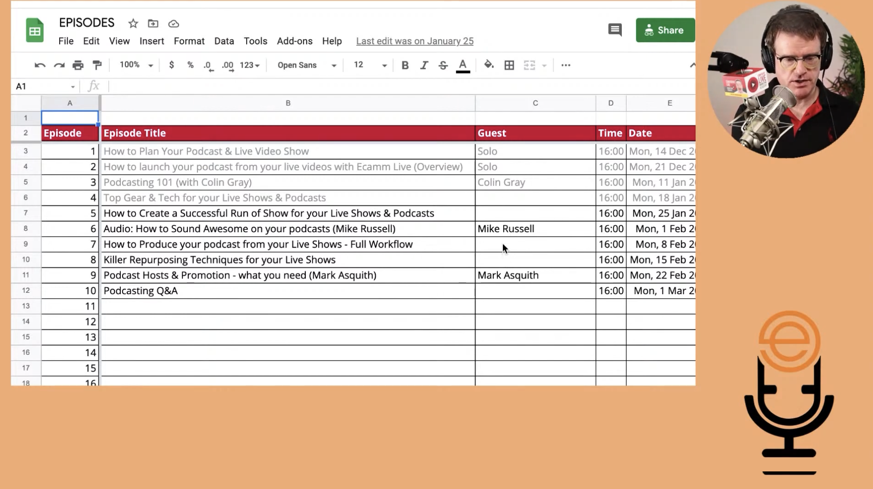Toggle Bold formatting

point(405,65)
